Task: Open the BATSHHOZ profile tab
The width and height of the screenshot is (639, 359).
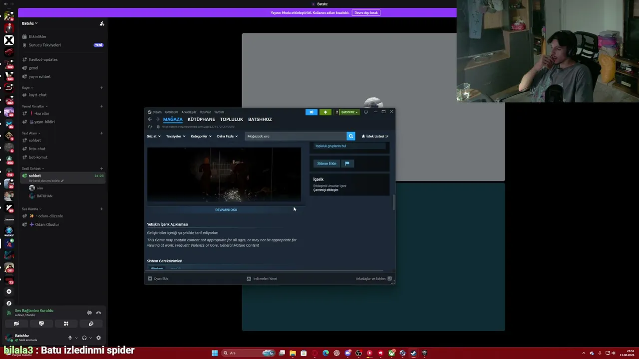Action: click(260, 119)
